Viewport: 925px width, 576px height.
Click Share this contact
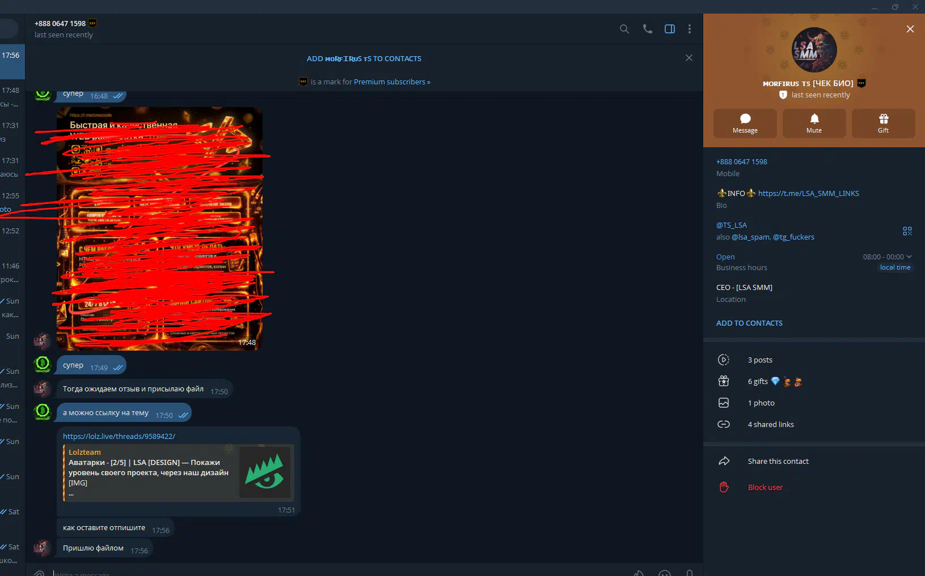(778, 461)
